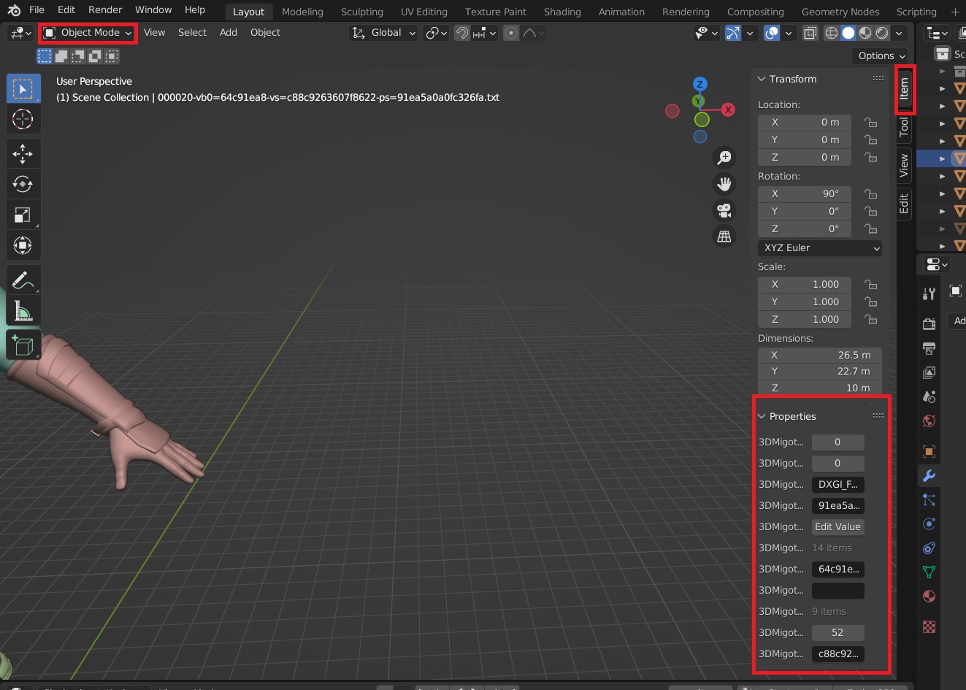Image resolution: width=966 pixels, height=690 pixels.
Task: Toggle snapping magnet icon
Action: 461,33
